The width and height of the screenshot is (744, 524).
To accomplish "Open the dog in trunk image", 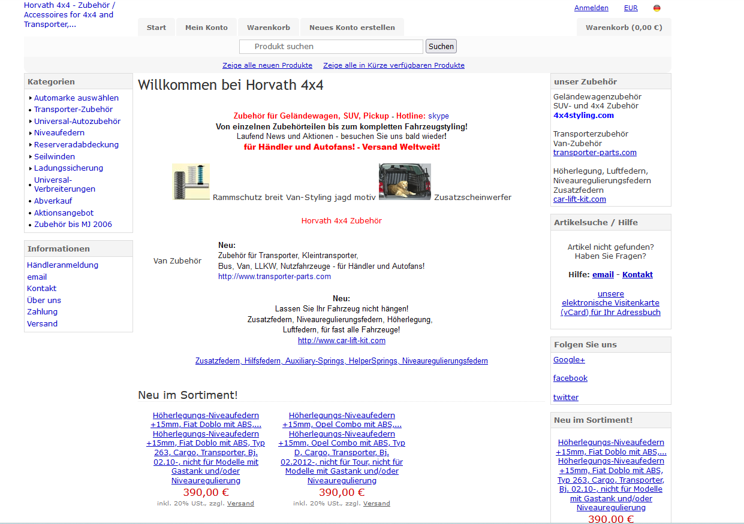I will click(x=405, y=181).
